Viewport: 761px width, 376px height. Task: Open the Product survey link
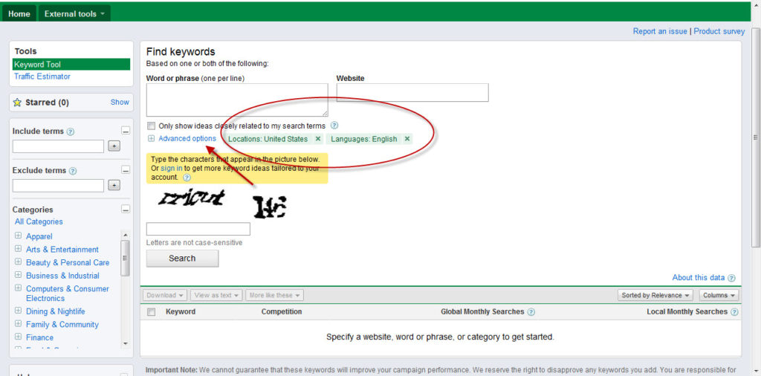(x=719, y=31)
